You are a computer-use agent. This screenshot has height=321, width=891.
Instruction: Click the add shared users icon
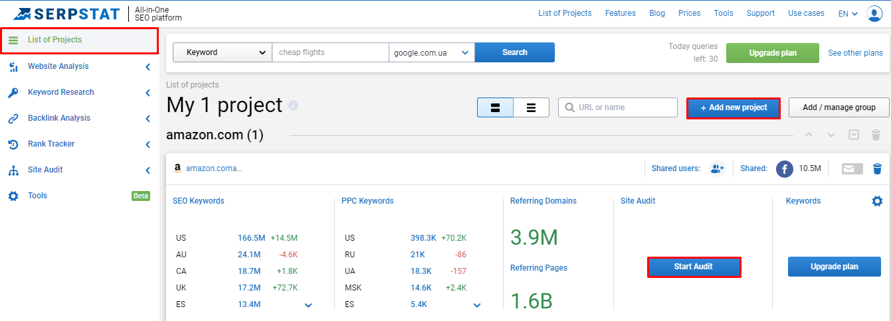(x=717, y=168)
